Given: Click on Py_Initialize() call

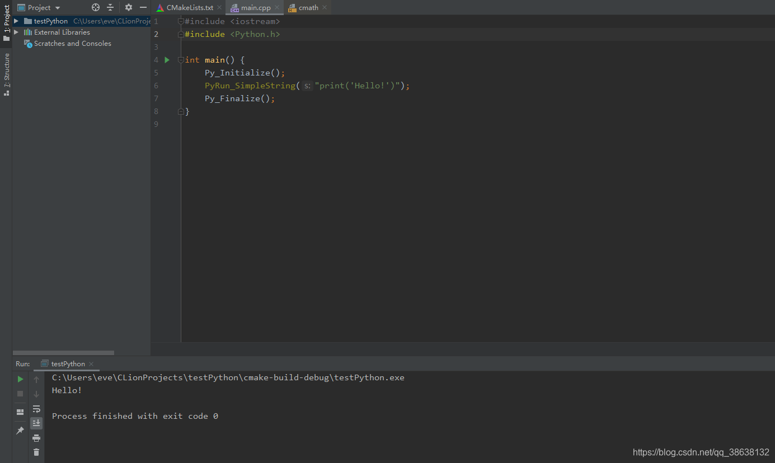Looking at the screenshot, I should pyautogui.click(x=245, y=73).
